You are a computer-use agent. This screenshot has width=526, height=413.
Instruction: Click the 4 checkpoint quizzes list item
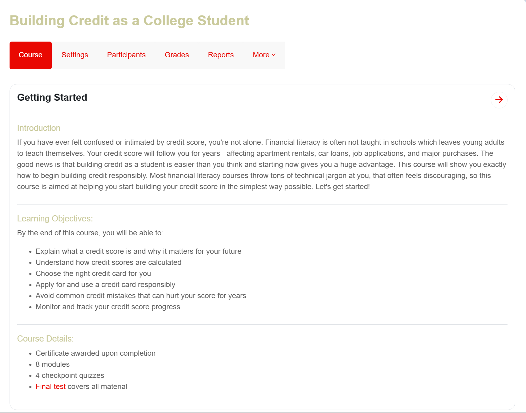point(70,375)
